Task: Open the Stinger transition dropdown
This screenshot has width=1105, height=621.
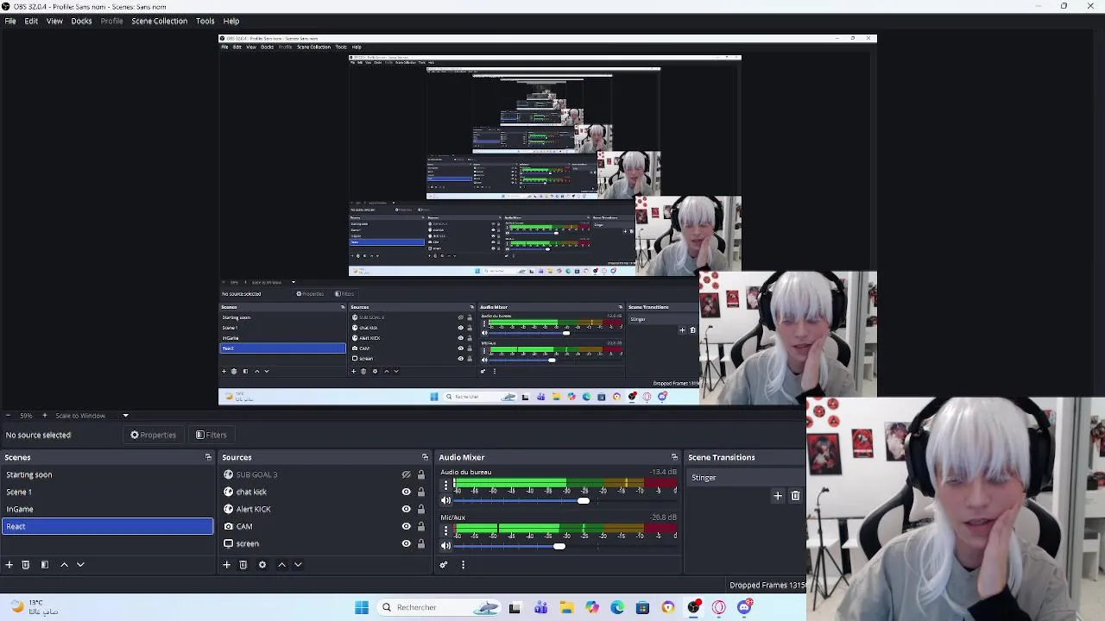Action: [x=745, y=478]
